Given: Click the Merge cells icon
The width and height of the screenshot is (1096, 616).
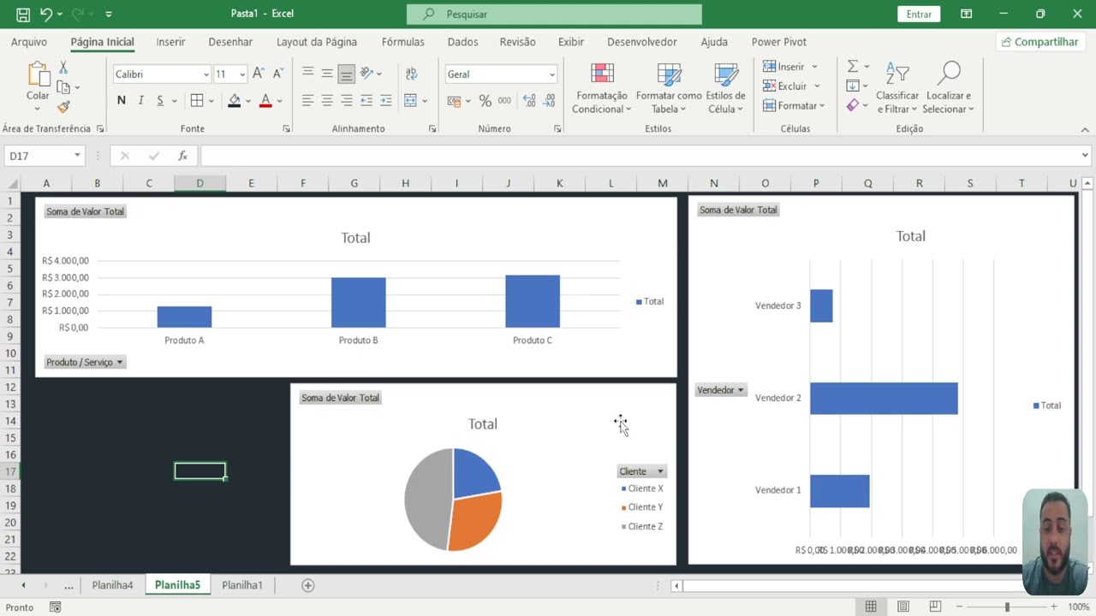Looking at the screenshot, I should click(410, 101).
